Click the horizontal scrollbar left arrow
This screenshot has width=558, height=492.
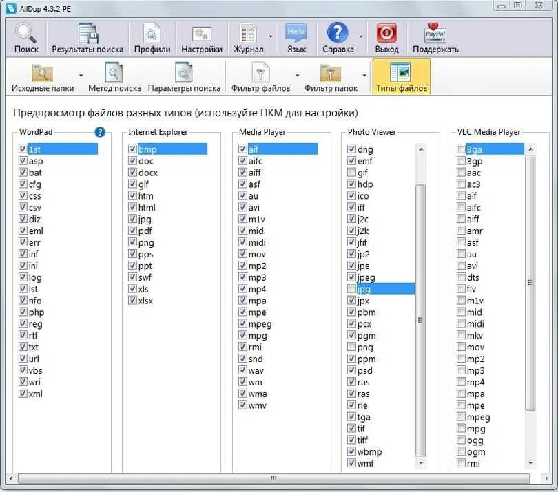click(10, 478)
